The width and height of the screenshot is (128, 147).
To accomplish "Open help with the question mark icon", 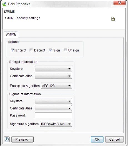I will [x=7, y=139].
